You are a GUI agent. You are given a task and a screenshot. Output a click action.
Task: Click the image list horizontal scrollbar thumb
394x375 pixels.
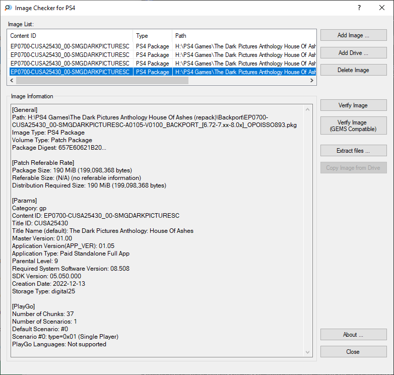[x=102, y=81]
